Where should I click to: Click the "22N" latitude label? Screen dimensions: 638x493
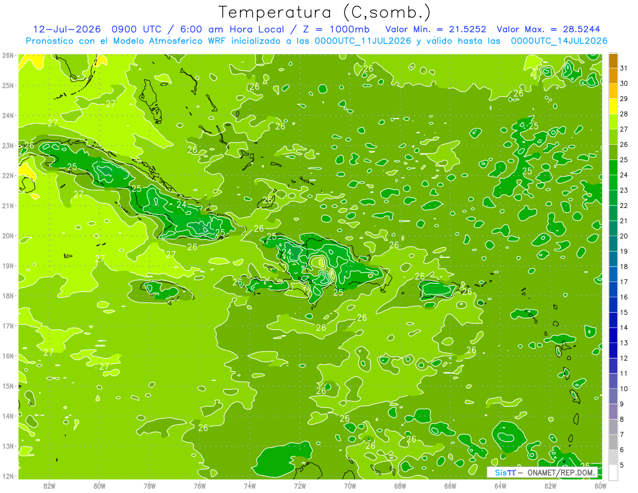[x=7, y=176]
